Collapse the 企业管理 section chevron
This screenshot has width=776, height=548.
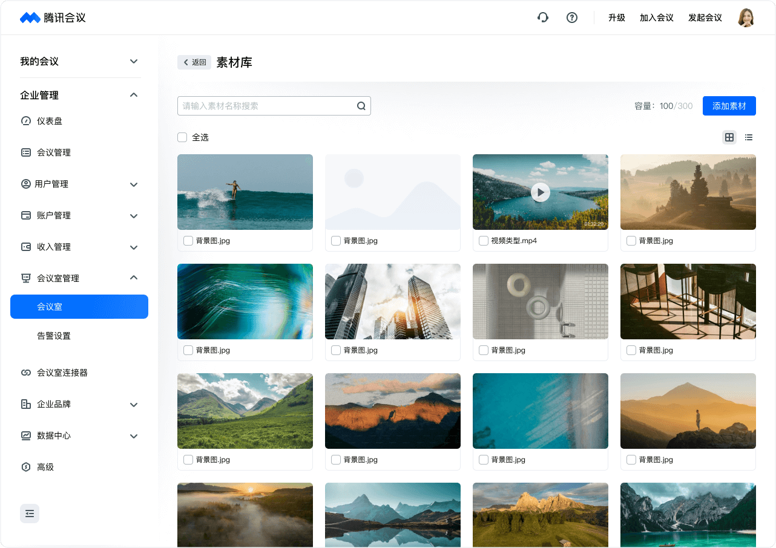click(134, 95)
